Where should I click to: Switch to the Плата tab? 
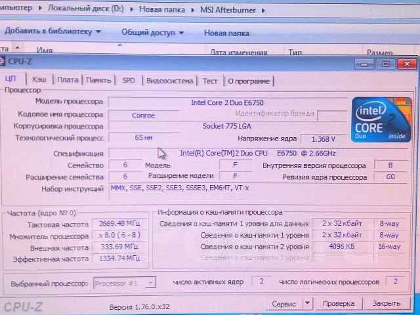tap(68, 80)
